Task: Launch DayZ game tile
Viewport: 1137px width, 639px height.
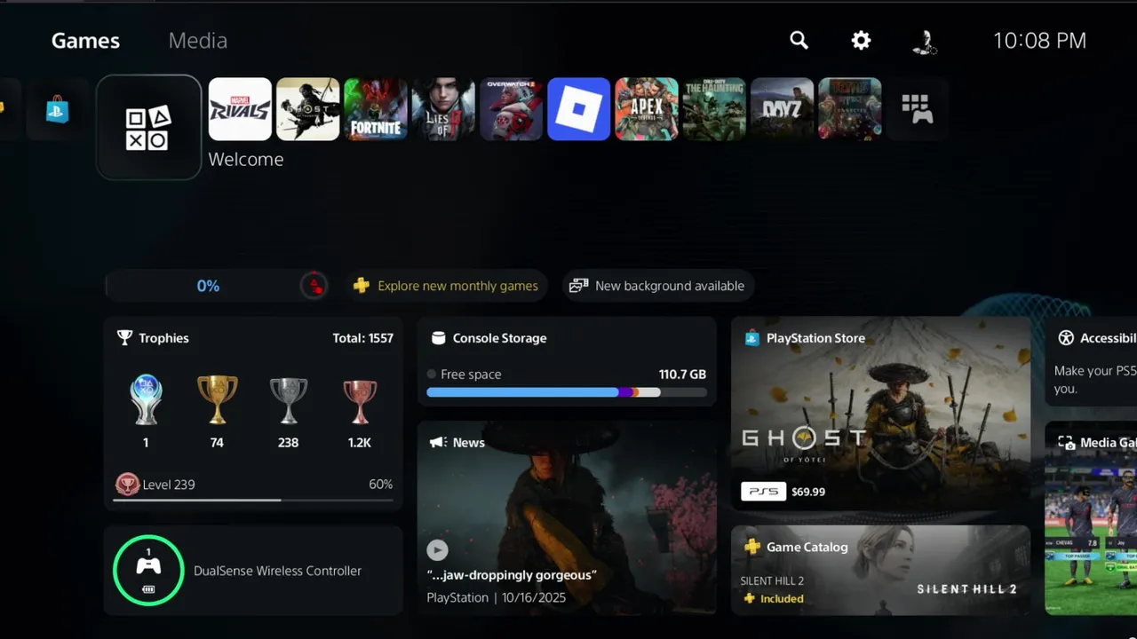Action: pyautogui.click(x=783, y=109)
